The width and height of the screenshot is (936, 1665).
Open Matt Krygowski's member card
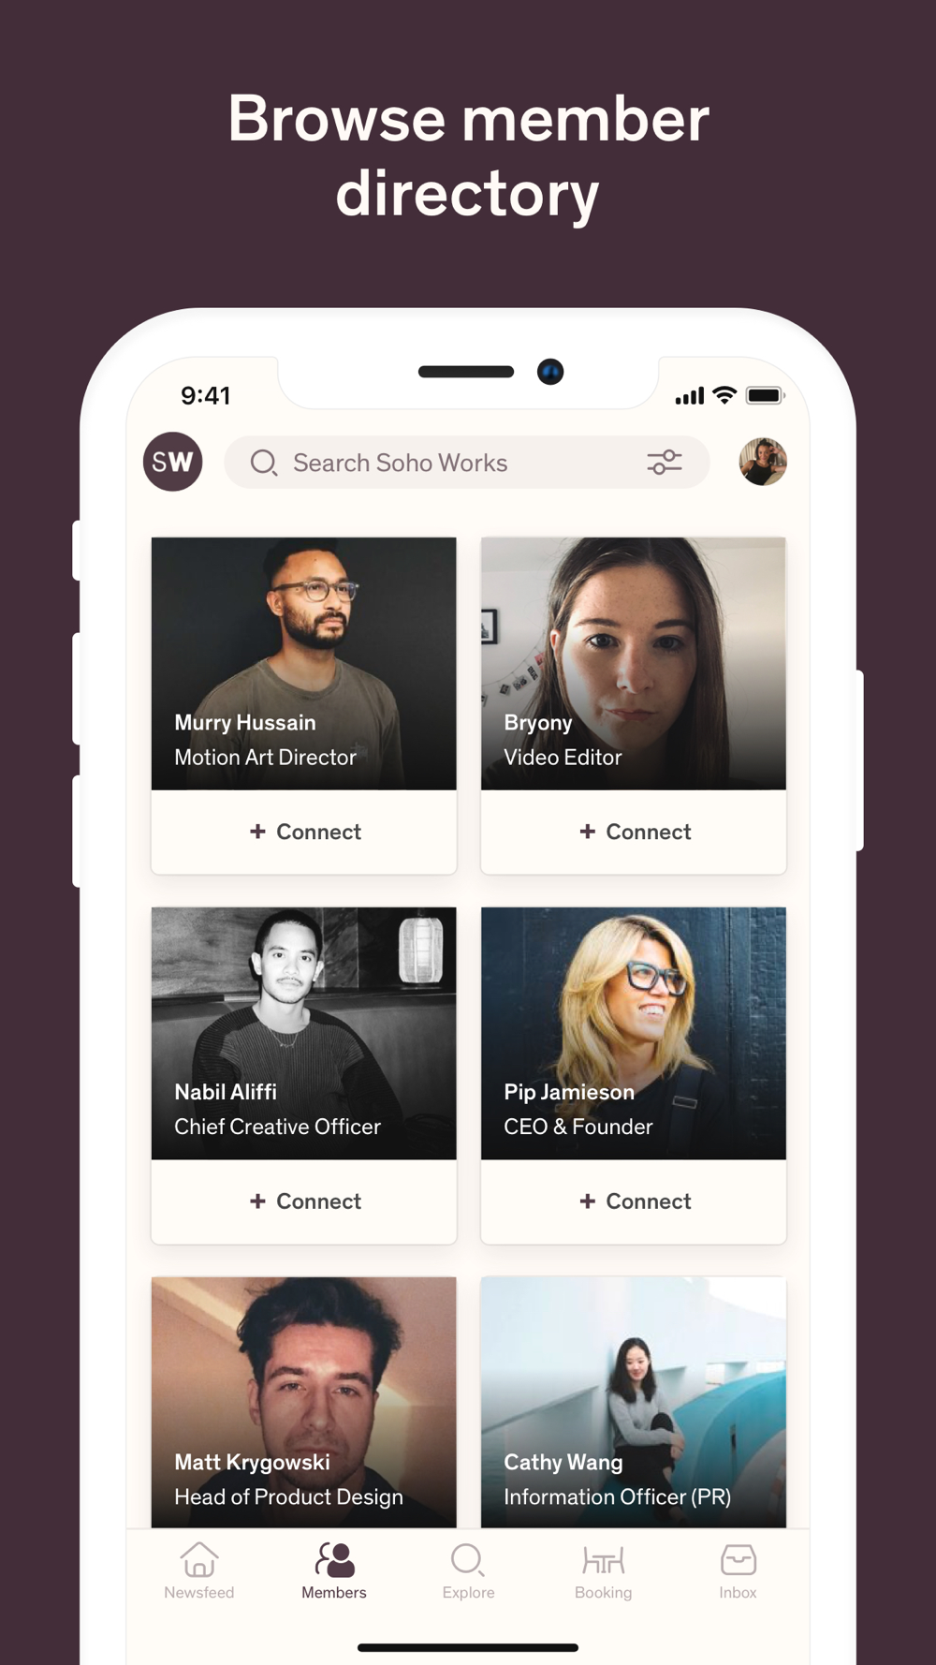[304, 1402]
